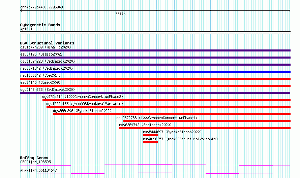Click the purple bar under dgv1547n209
Image resolution: width=300 pixels, height=178 pixels.
pos(155,50)
